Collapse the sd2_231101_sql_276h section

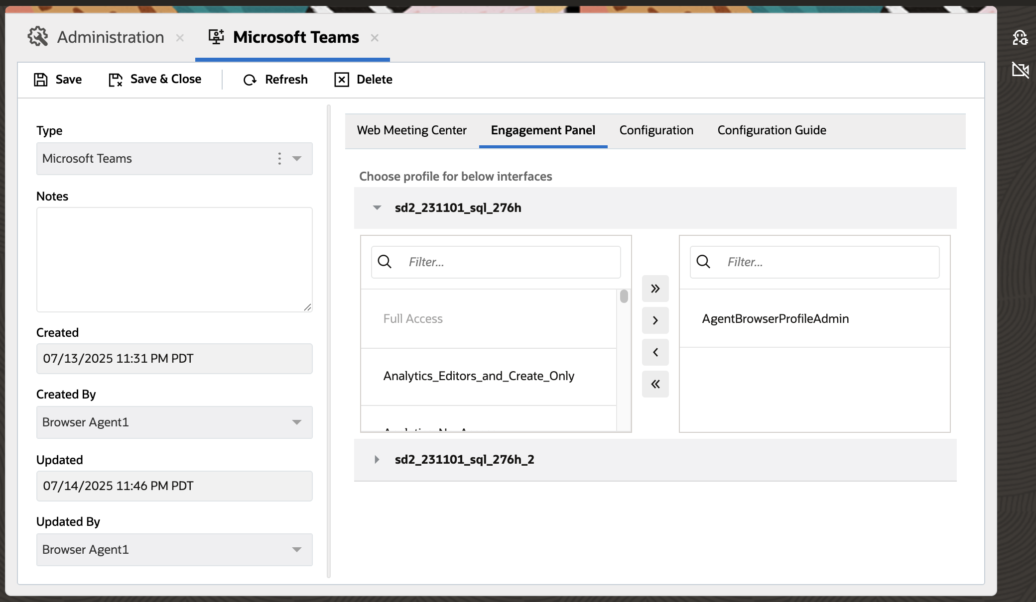click(x=377, y=207)
